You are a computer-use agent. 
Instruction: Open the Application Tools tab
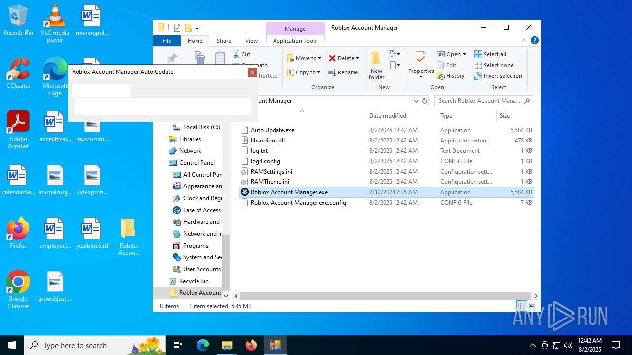pyautogui.click(x=295, y=41)
